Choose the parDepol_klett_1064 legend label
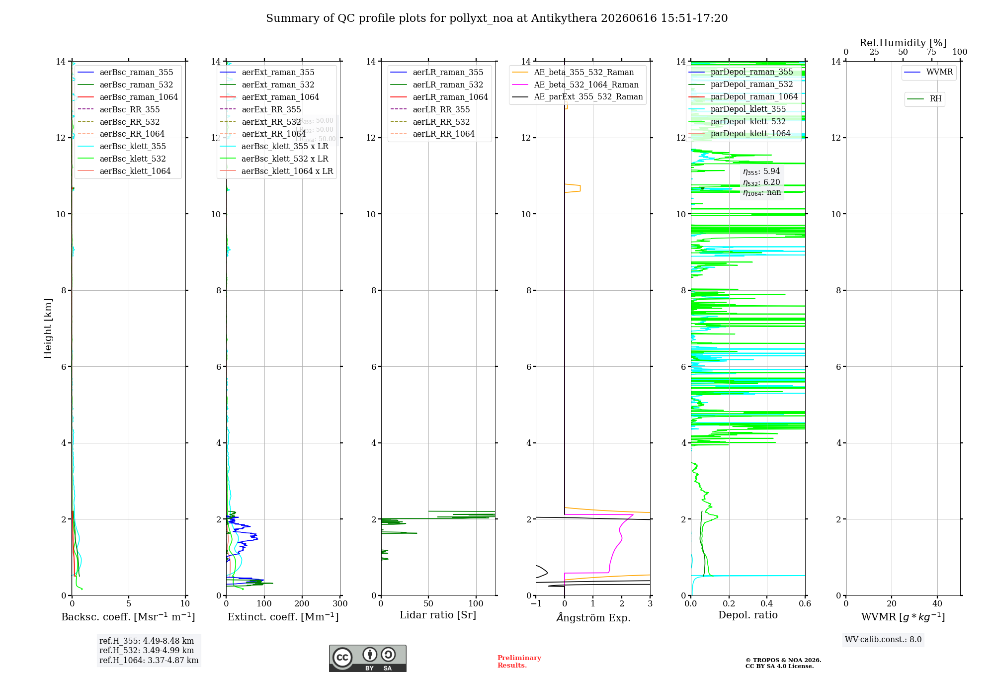Viewport: 994px width, 676px height. pos(750,134)
